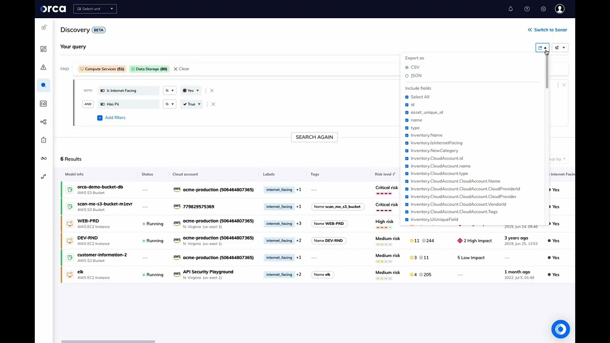Toggle the Select All checkbox
Screen dimensions: 610x343
point(407,97)
